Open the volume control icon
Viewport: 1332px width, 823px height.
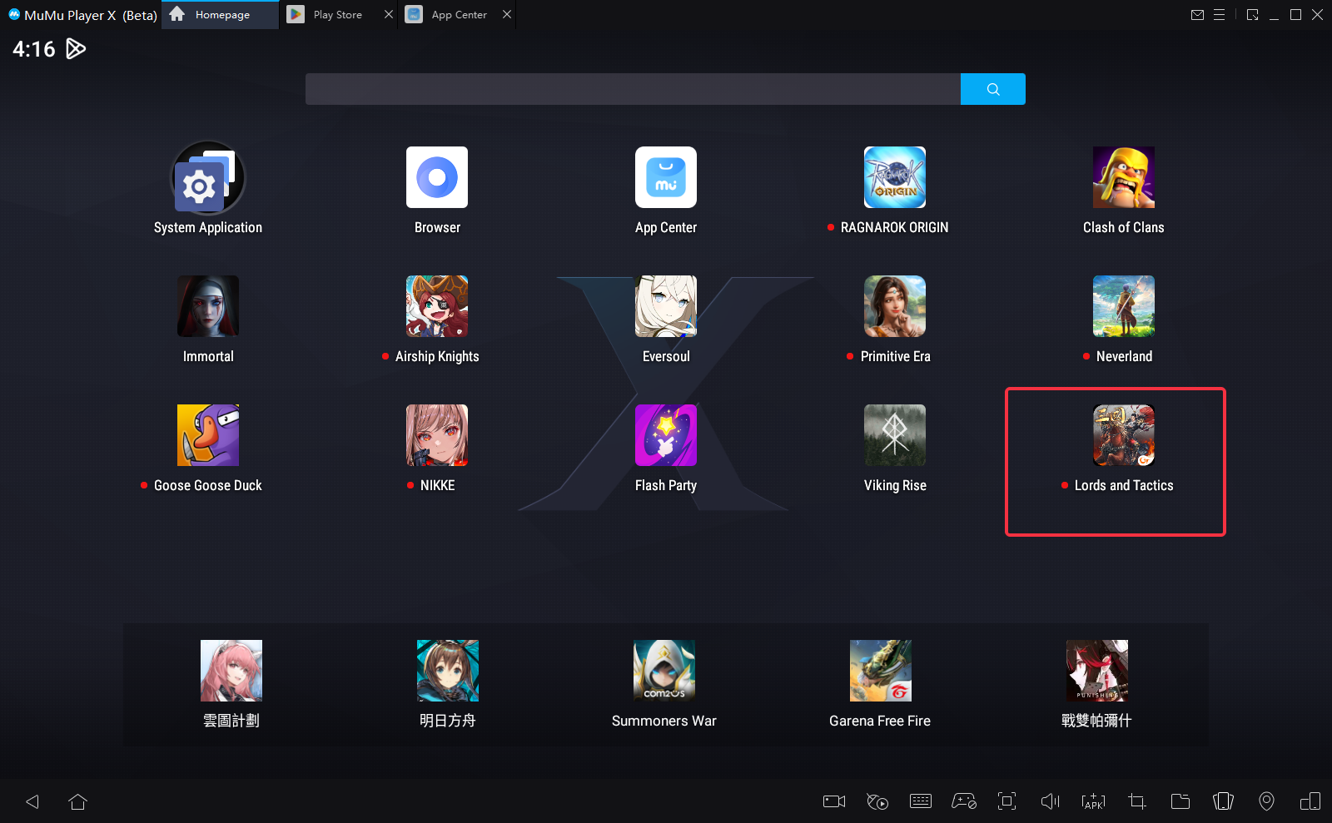pos(1051,801)
